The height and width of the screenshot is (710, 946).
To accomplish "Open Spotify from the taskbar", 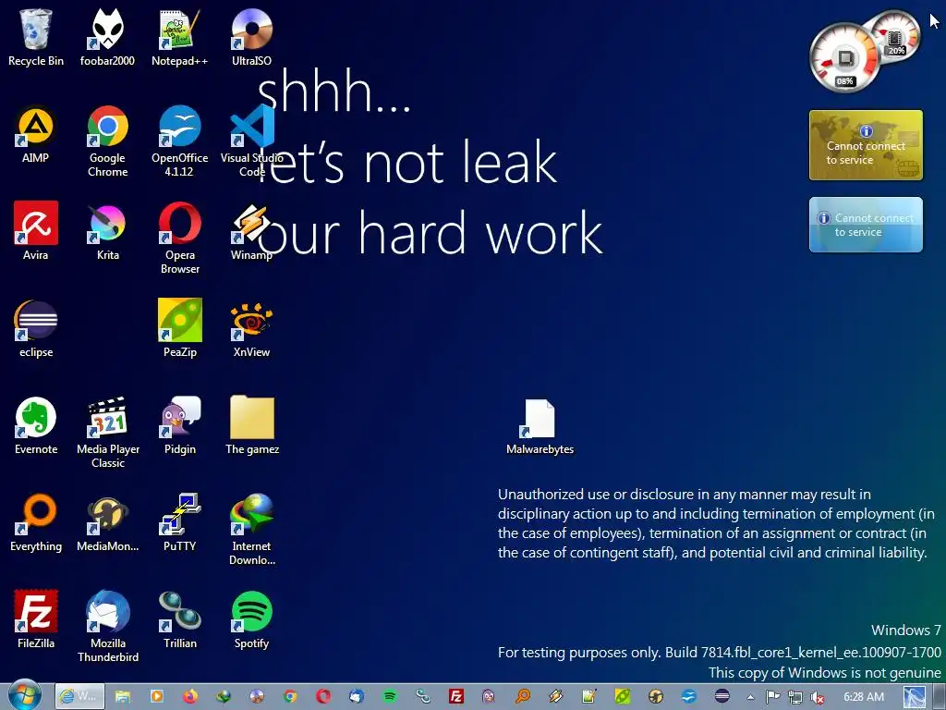I will [390, 696].
